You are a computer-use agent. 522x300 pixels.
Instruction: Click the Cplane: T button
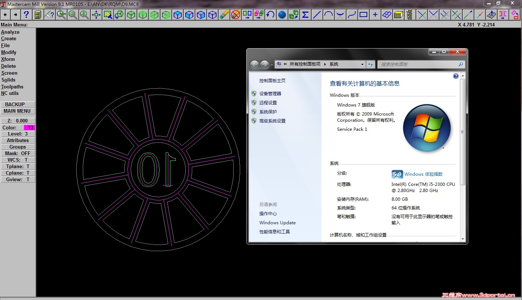coord(18,173)
